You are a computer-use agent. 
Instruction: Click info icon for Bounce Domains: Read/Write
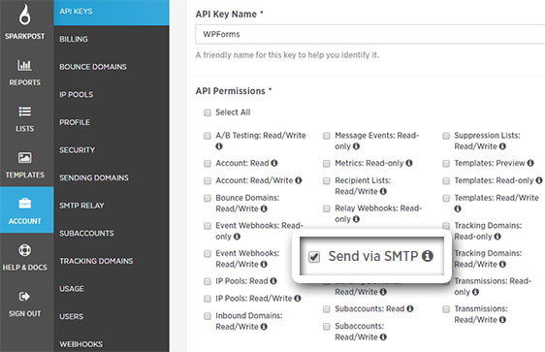pos(264,208)
